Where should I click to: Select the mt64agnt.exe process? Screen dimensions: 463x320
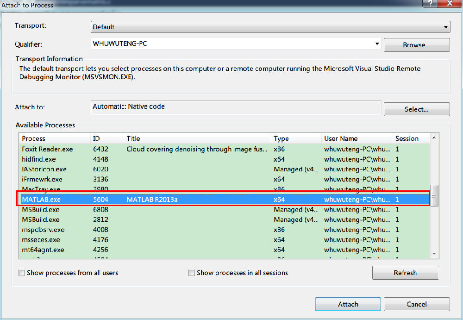coord(225,250)
